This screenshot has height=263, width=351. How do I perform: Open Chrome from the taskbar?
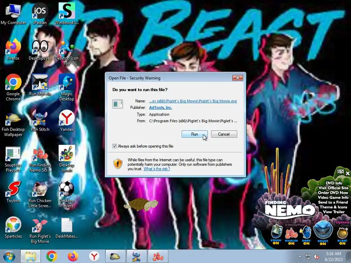(52, 256)
